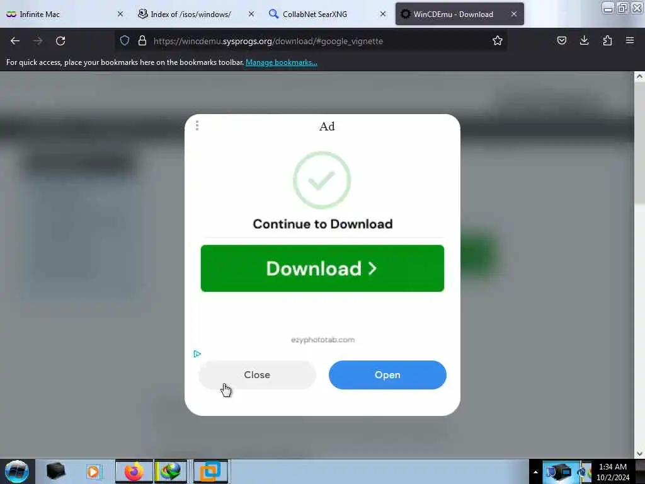View site security padlock details
Screen dimensions: 645x484
pyautogui.click(x=142, y=40)
